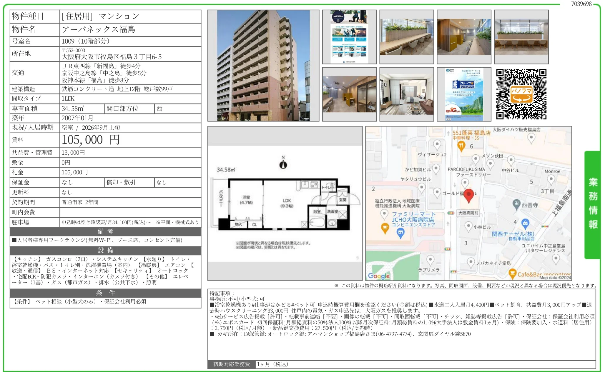Click the 大阪ダイハツ販売福島店 map pin
The width and height of the screenshot is (605, 372).
pos(531,138)
